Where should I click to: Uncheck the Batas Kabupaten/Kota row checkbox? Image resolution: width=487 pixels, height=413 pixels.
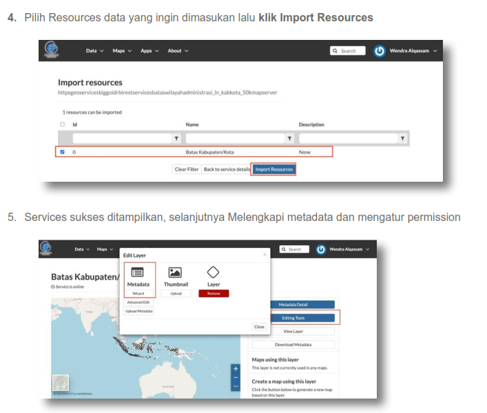point(63,151)
